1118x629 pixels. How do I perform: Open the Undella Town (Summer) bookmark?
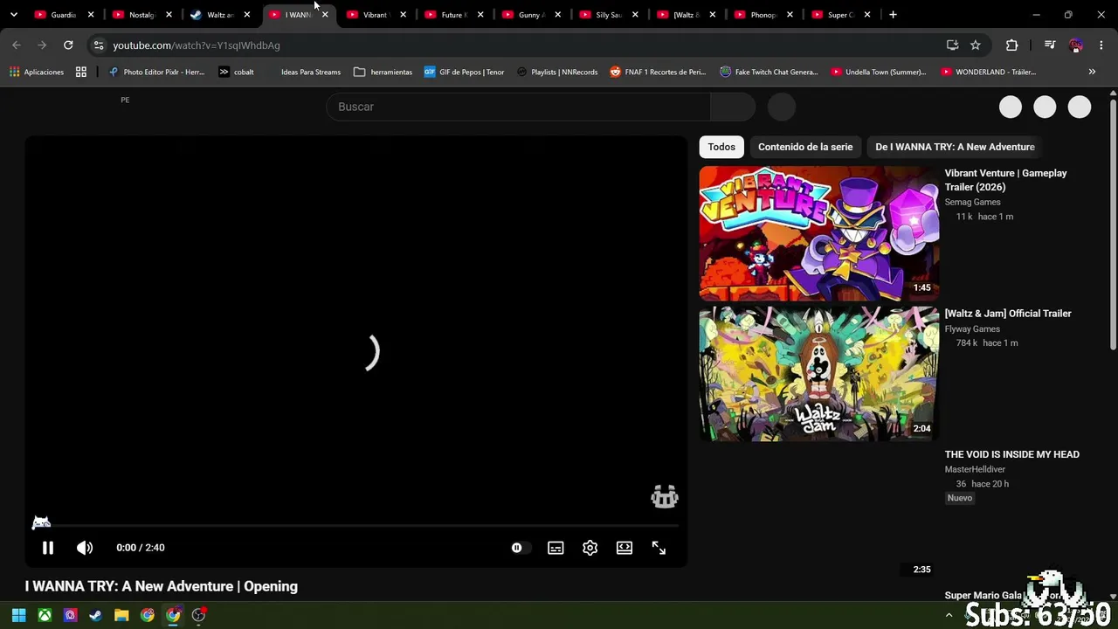pyautogui.click(x=879, y=73)
